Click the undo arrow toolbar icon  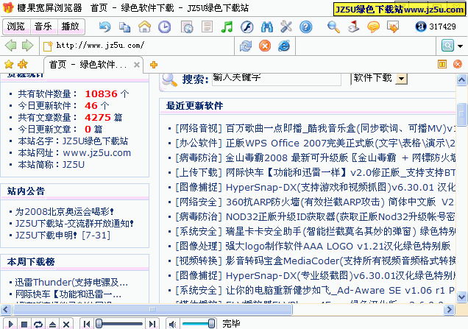(104, 27)
